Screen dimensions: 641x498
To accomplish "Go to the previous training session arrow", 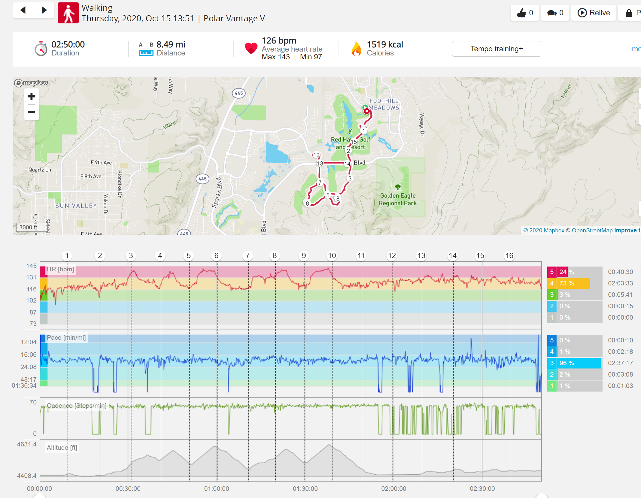I will (x=23, y=10).
